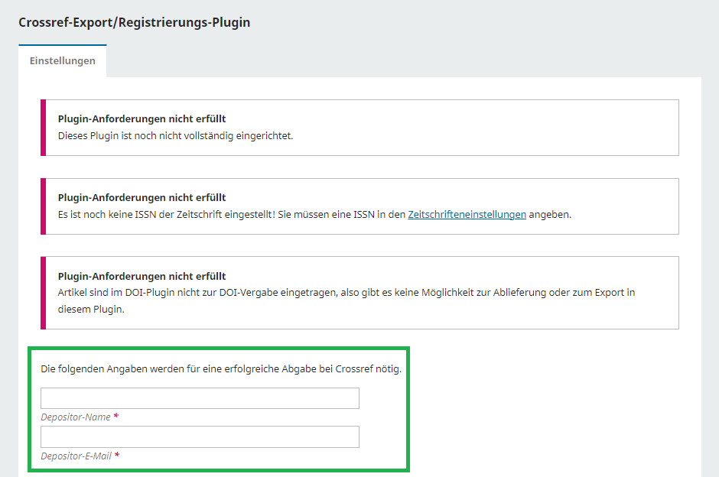Click the pink bar on the first warning box
The height and width of the screenshot is (477, 719).
point(43,128)
